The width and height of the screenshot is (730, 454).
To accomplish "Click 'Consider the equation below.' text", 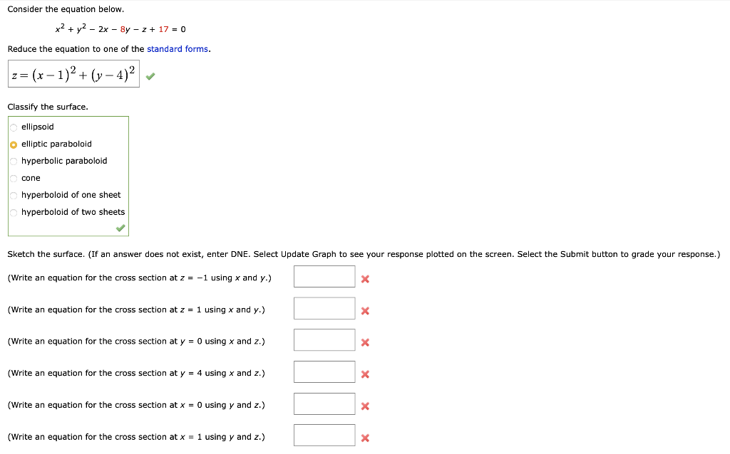I will [66, 9].
